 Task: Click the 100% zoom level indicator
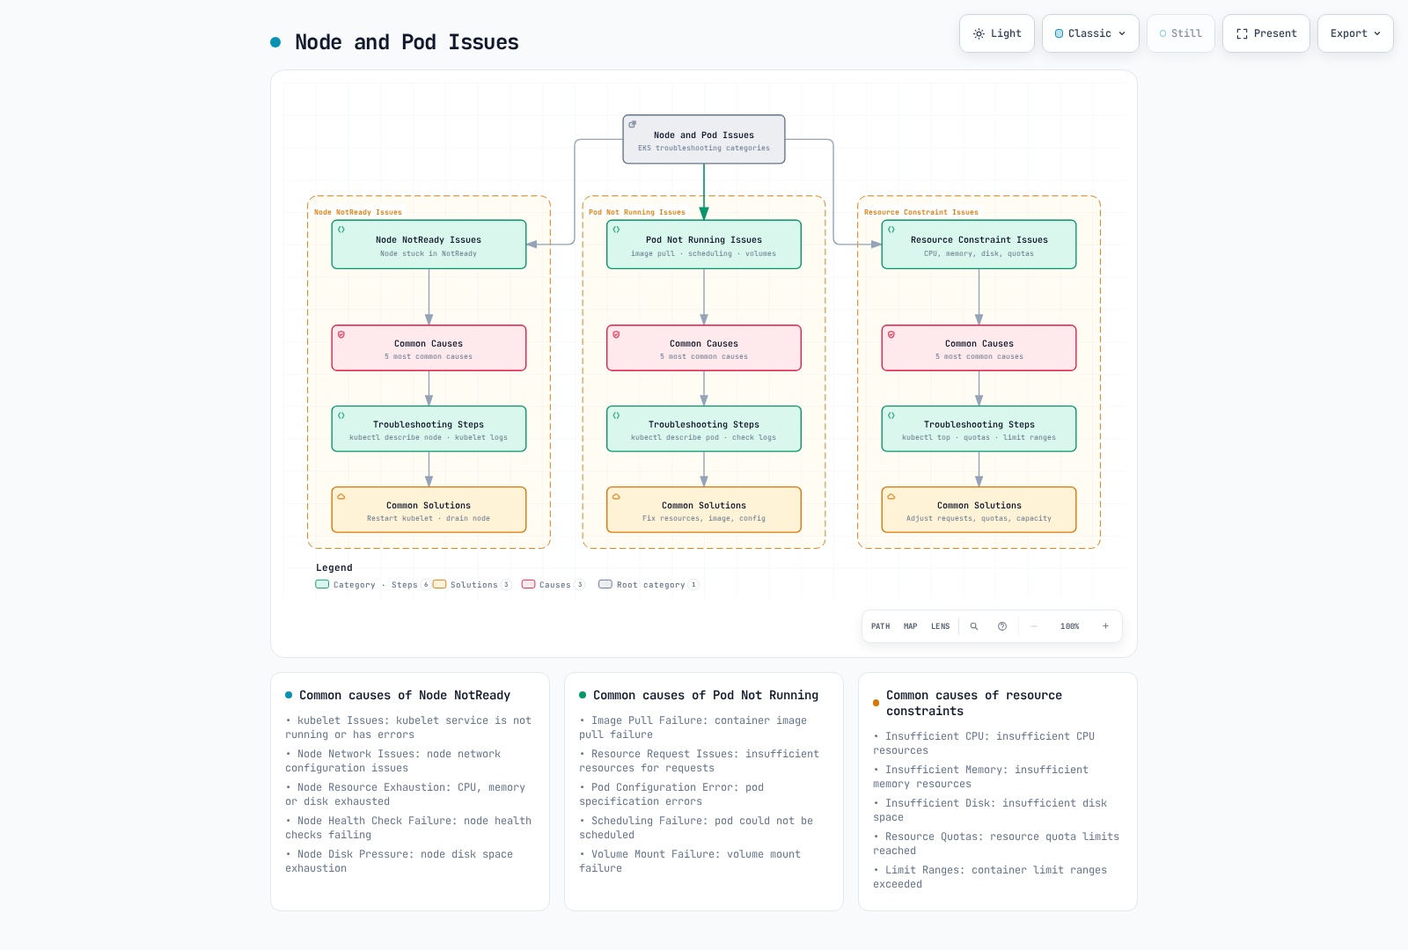pyautogui.click(x=1069, y=626)
